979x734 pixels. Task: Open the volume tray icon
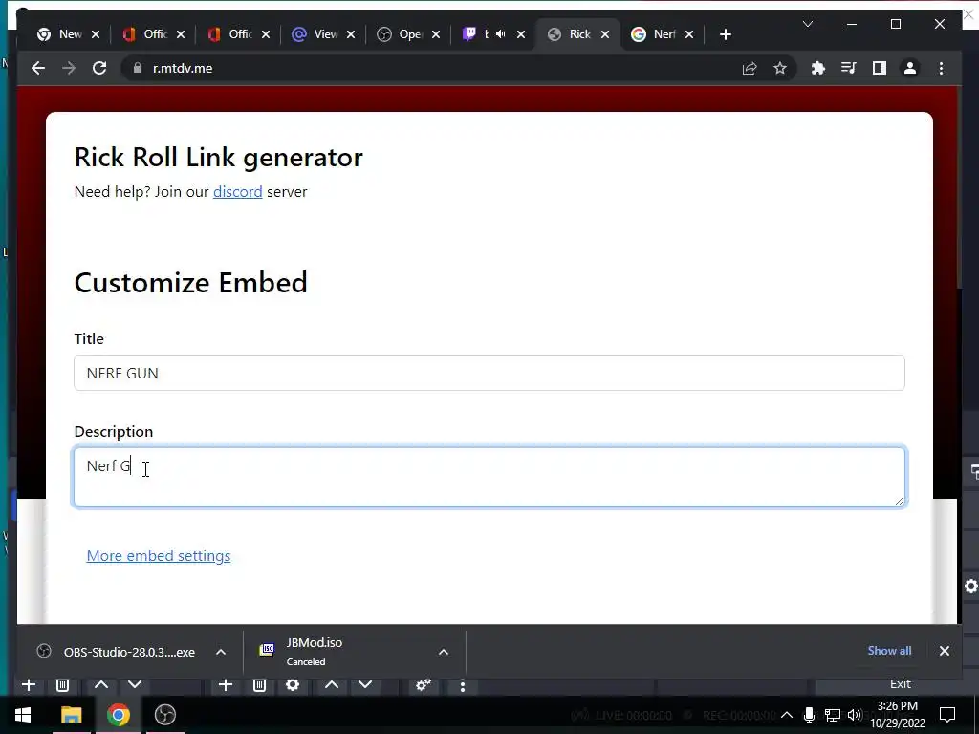pyautogui.click(x=855, y=715)
